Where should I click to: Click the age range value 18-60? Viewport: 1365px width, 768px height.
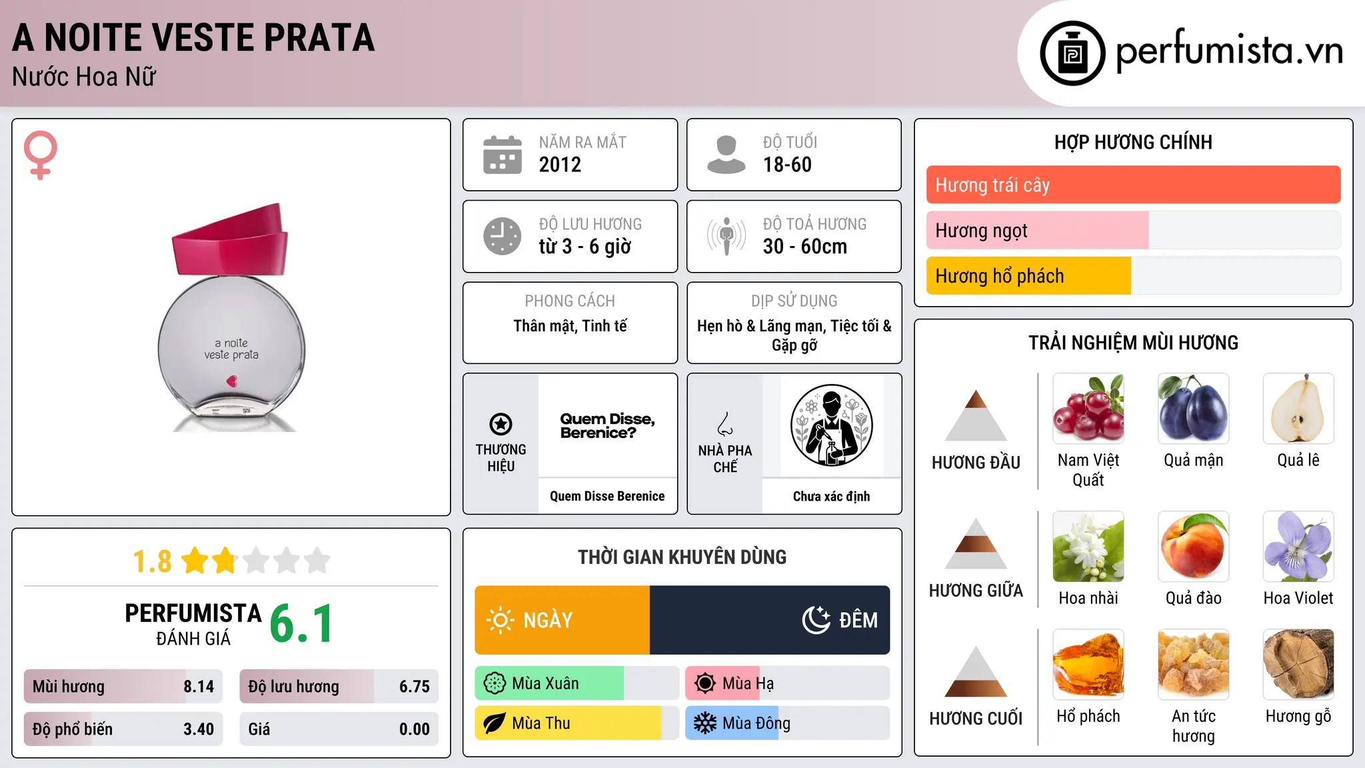pyautogui.click(x=787, y=165)
